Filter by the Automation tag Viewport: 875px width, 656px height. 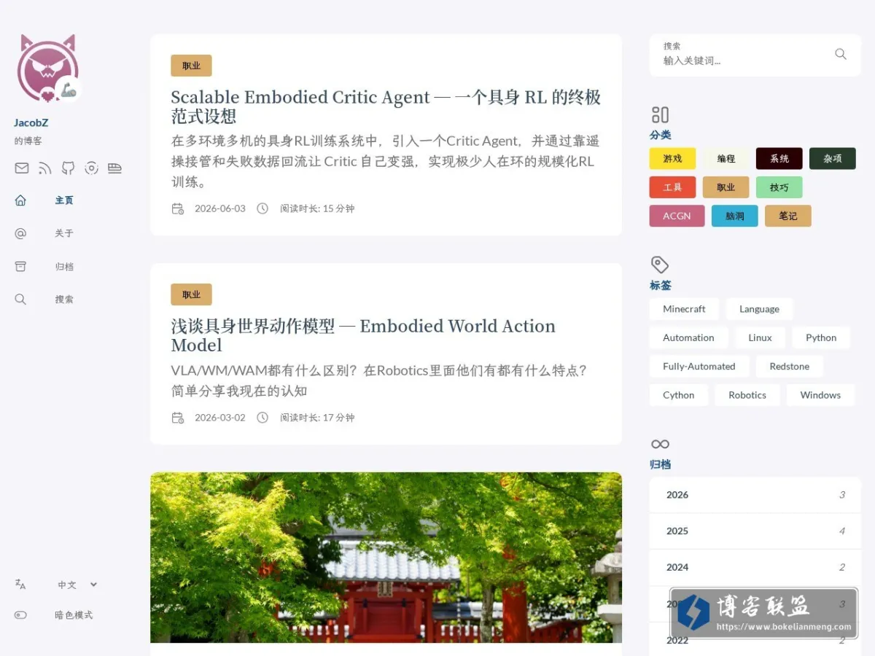tap(688, 337)
